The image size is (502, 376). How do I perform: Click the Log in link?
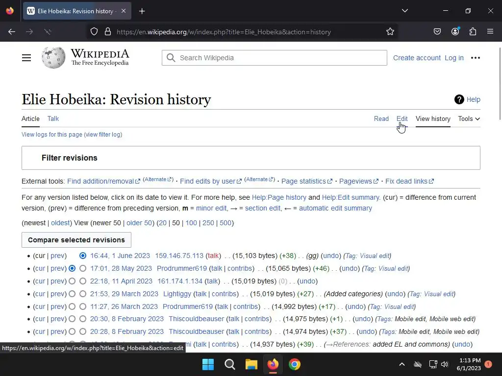454,58
